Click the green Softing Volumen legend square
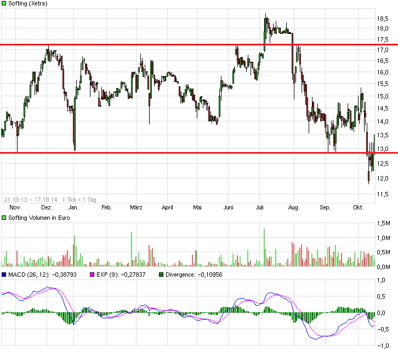398x350 pixels. click(x=4, y=218)
